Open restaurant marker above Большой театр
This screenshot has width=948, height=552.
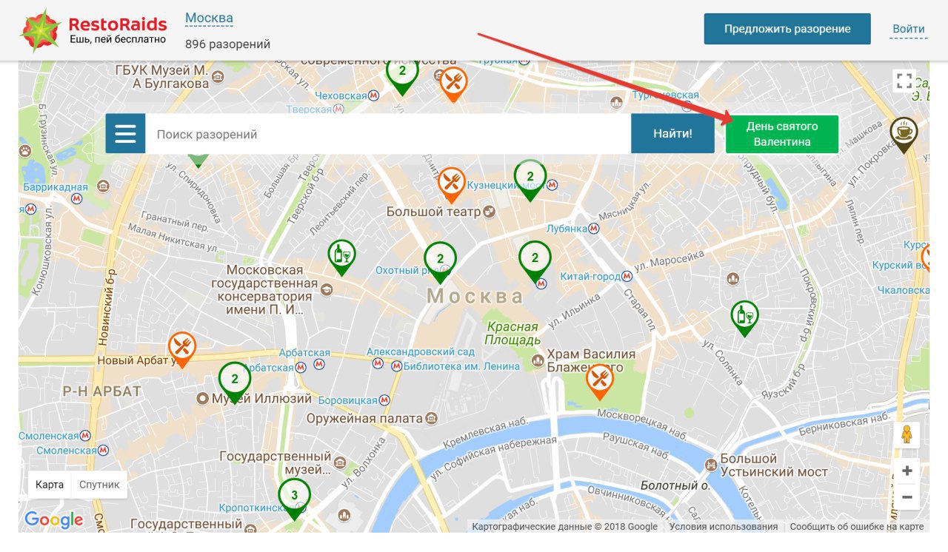(452, 185)
